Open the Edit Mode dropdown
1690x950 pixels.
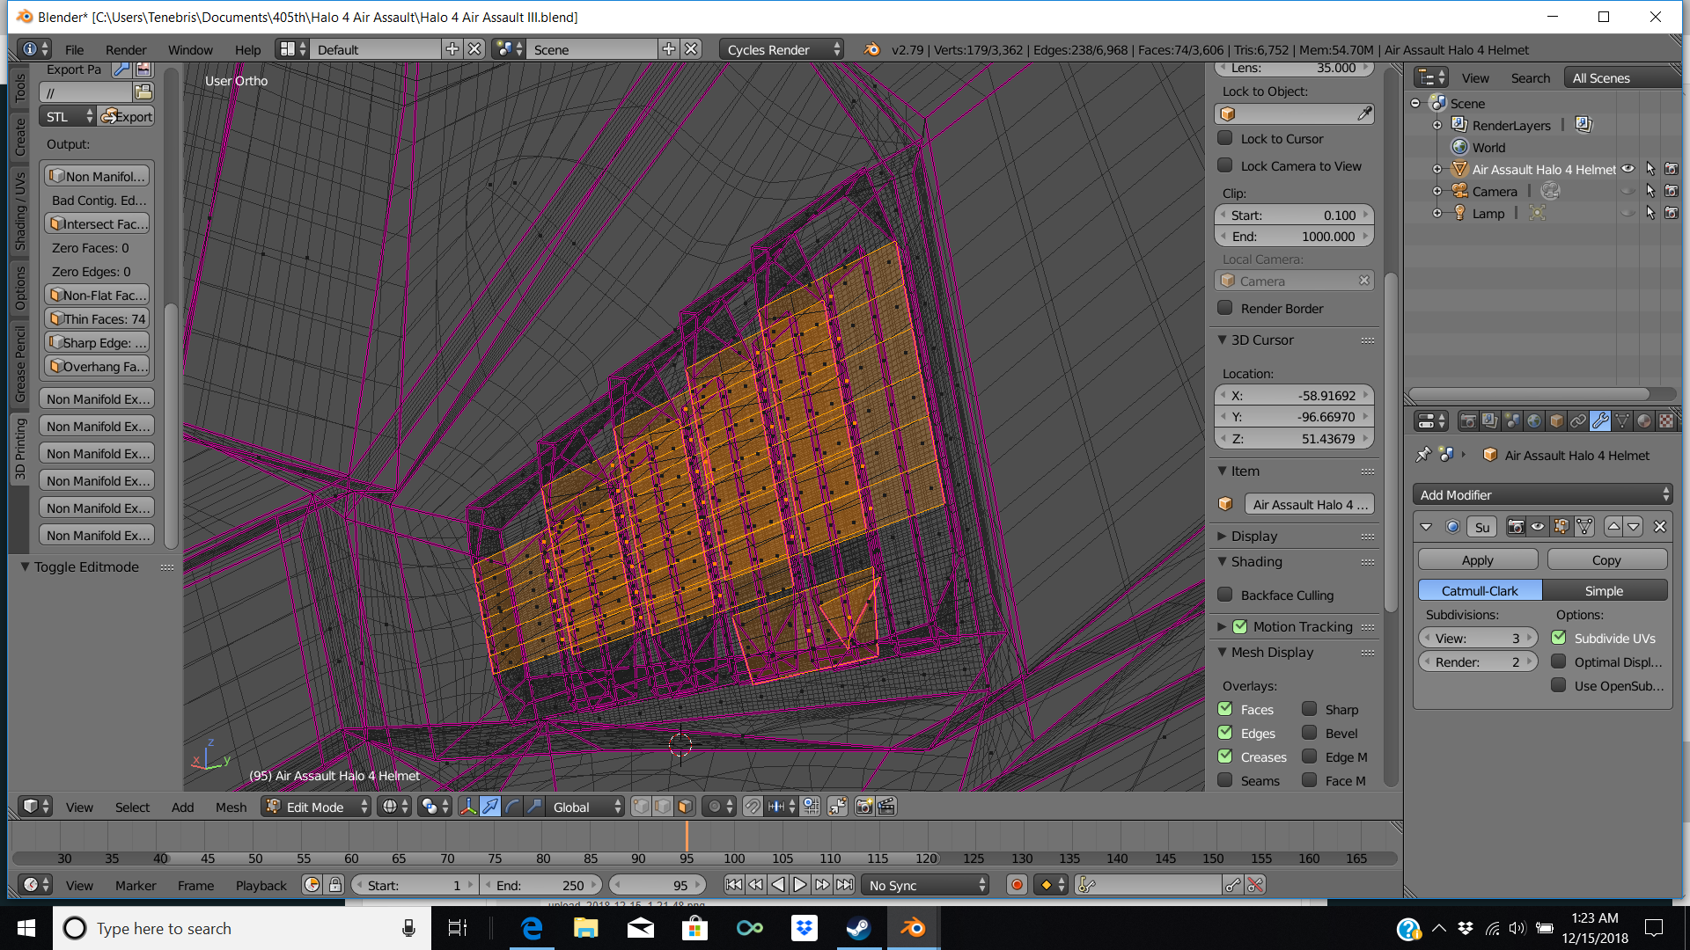point(317,807)
